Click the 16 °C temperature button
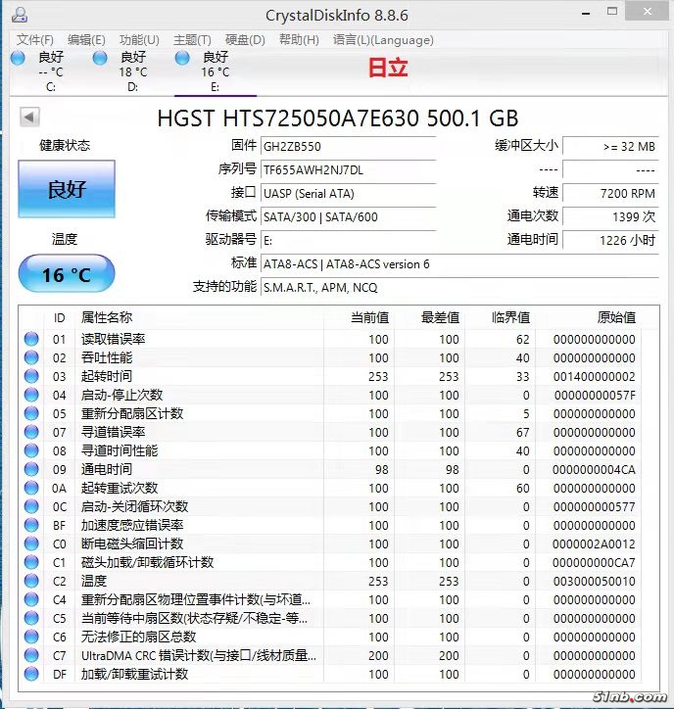The image size is (674, 709). point(67,274)
